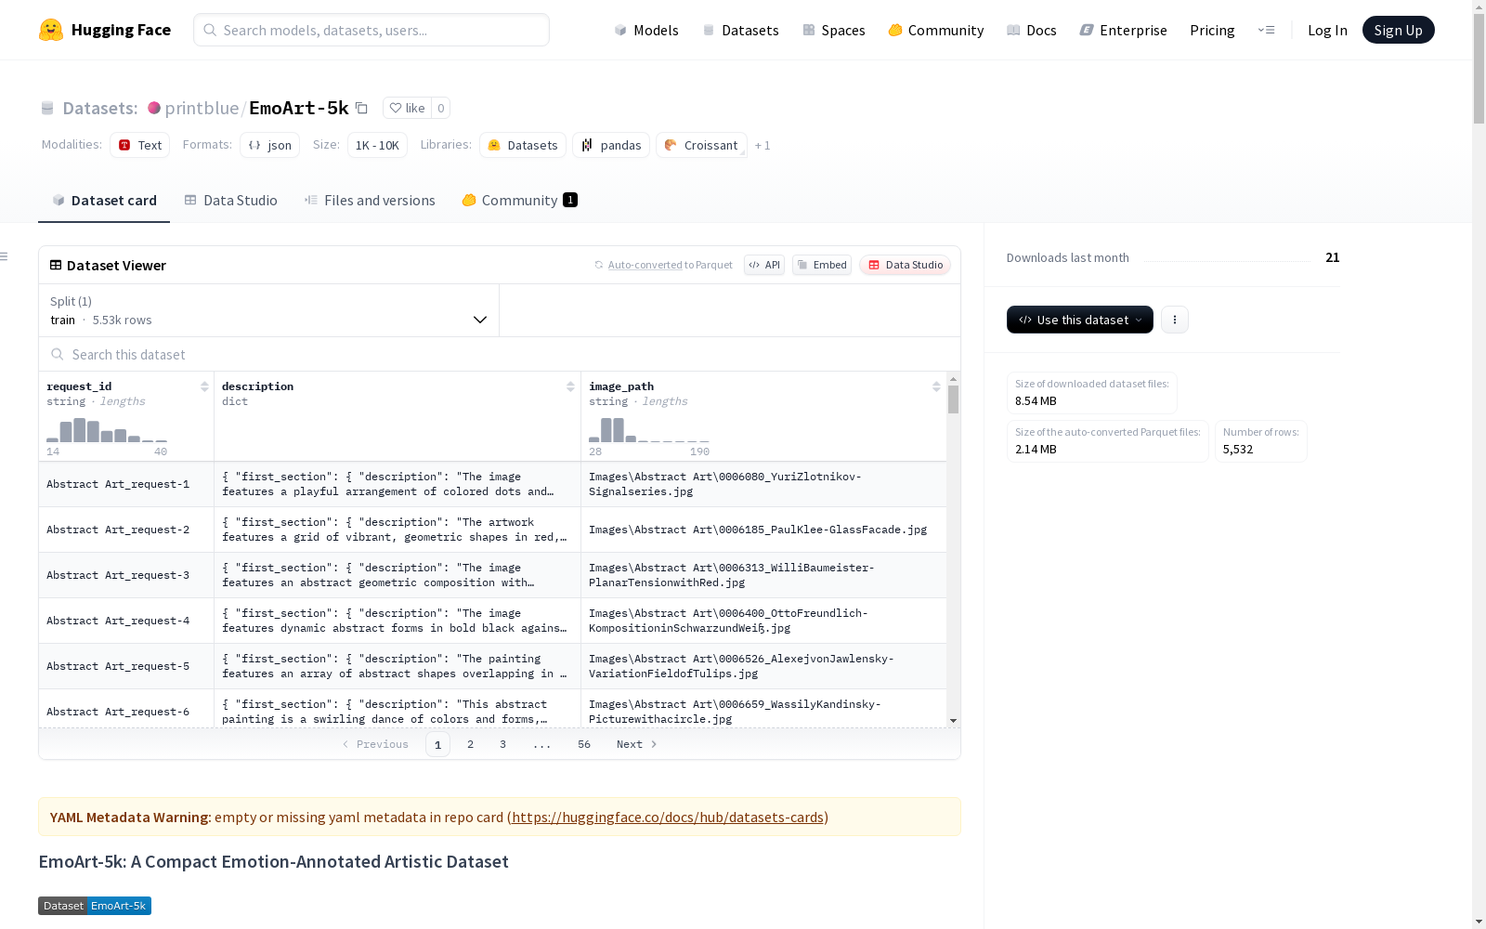The width and height of the screenshot is (1486, 929).
Task: Click the Hugging Face logo icon
Action: pyautogui.click(x=51, y=30)
